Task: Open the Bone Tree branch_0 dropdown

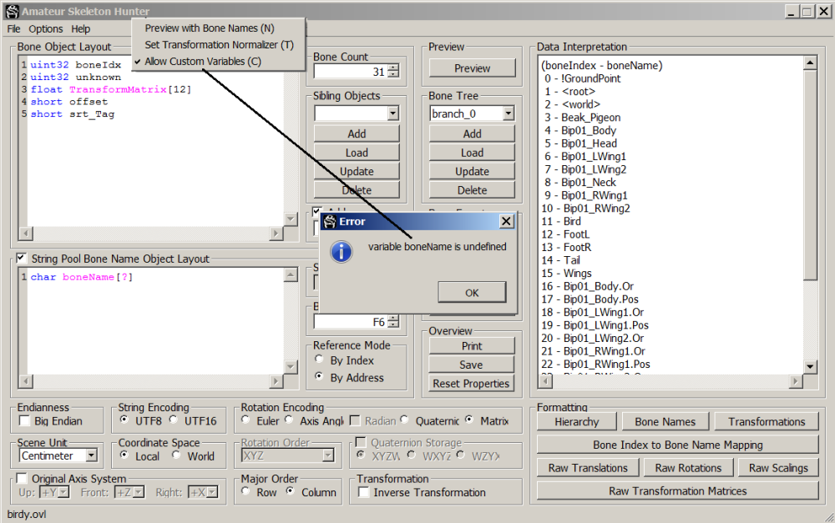Action: pos(508,113)
